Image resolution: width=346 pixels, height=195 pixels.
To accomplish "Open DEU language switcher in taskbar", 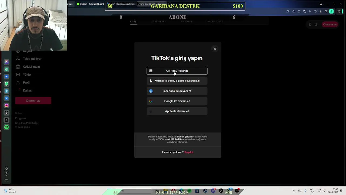I will click(x=312, y=191).
